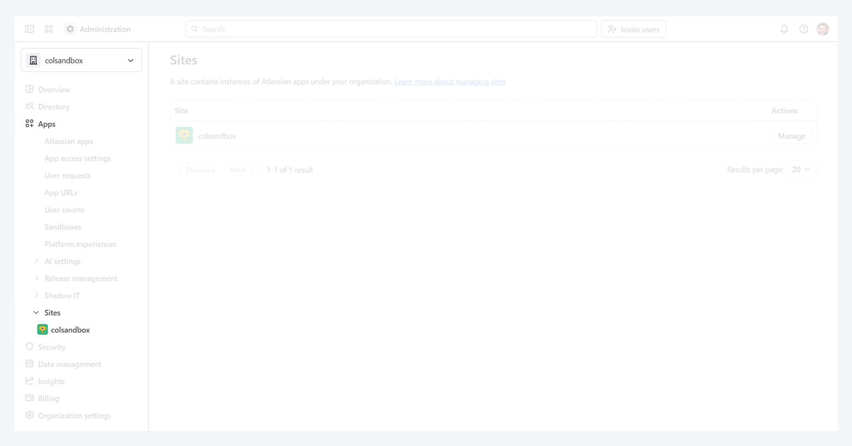This screenshot has width=852, height=446.
Task: Click colsandbox site name in table
Action: pyautogui.click(x=217, y=136)
